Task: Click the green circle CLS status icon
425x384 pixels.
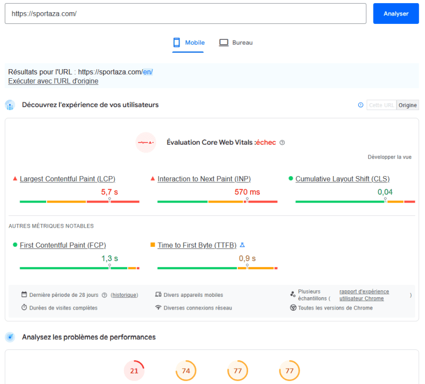Action: tap(291, 179)
